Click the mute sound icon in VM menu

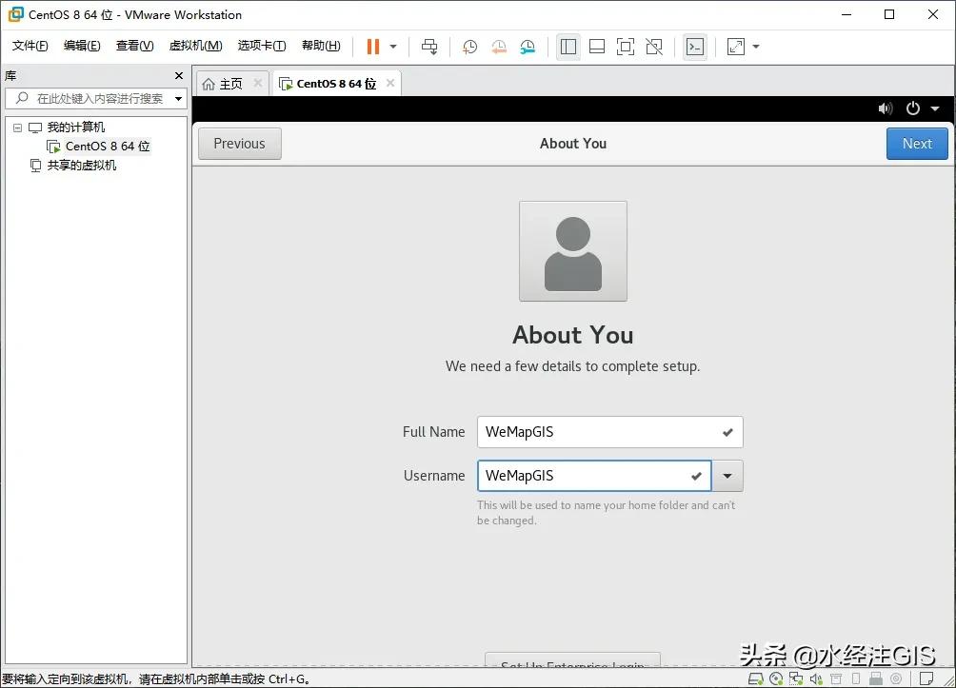tap(885, 108)
